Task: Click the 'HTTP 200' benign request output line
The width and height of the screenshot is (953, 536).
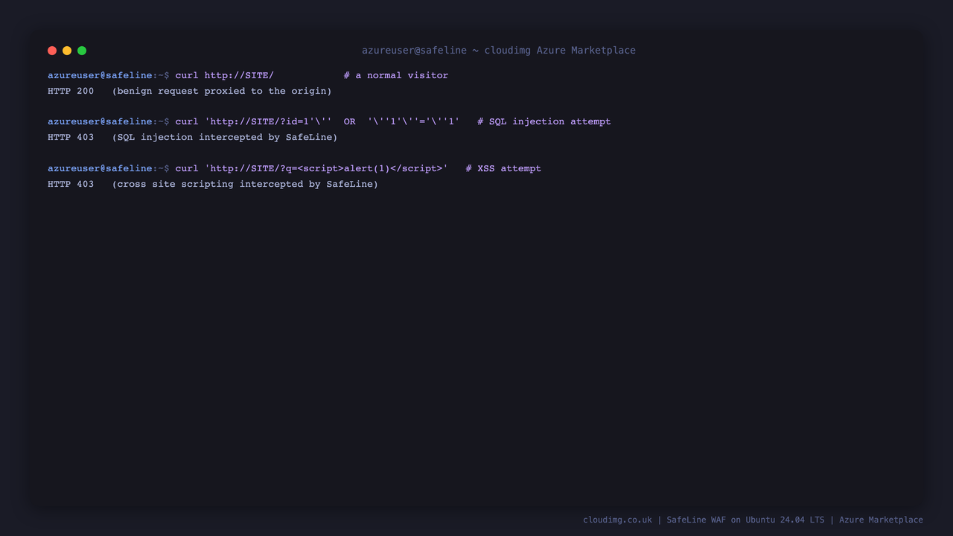Action: coord(190,91)
